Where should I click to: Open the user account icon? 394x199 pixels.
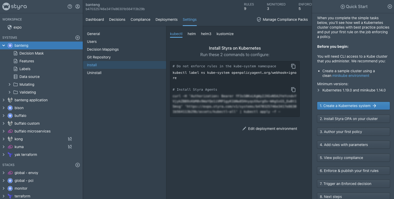click(78, 6)
